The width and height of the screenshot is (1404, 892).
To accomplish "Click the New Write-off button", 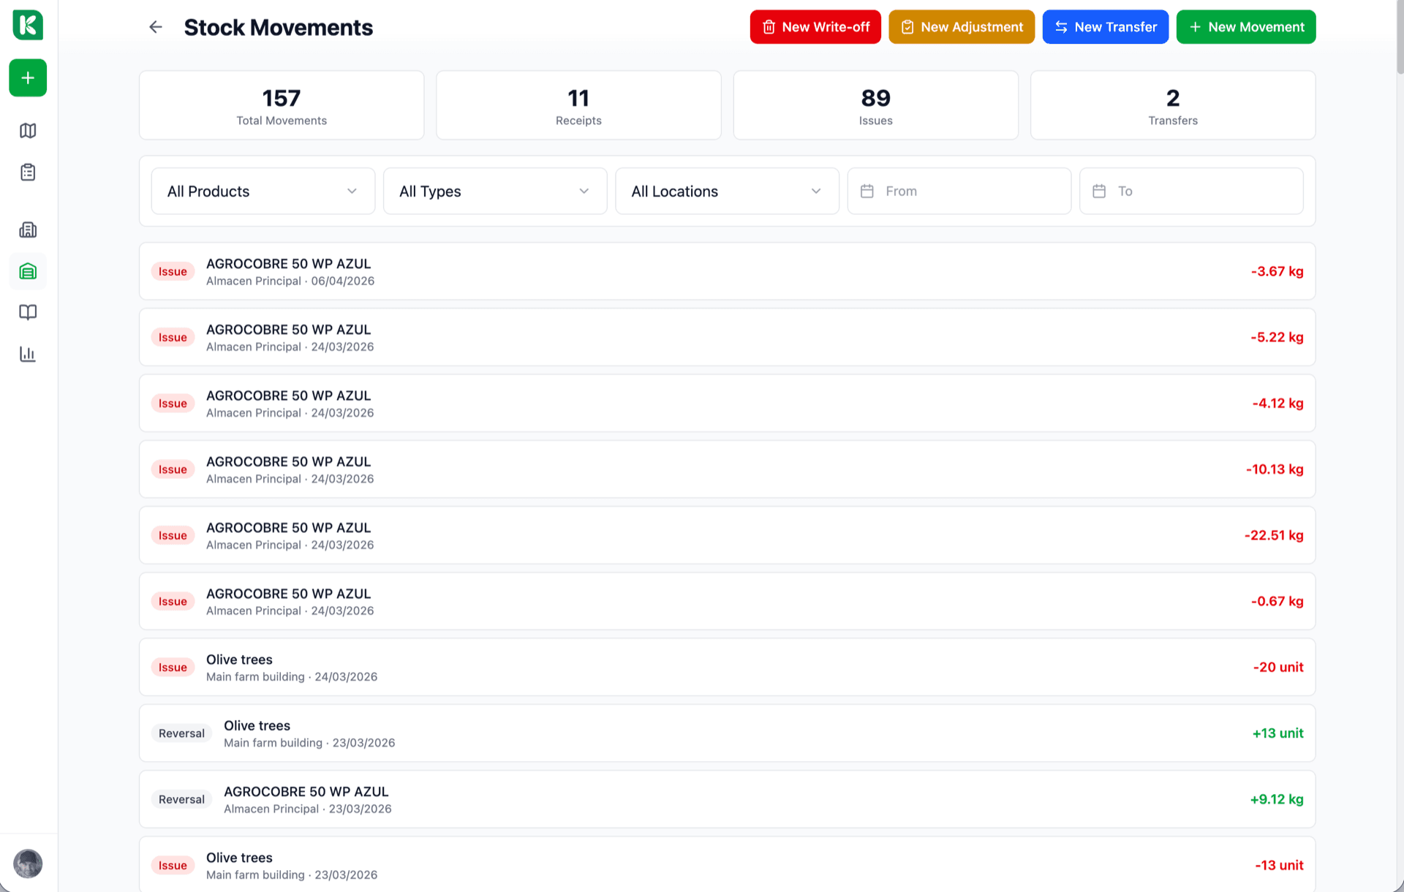I will click(x=815, y=27).
